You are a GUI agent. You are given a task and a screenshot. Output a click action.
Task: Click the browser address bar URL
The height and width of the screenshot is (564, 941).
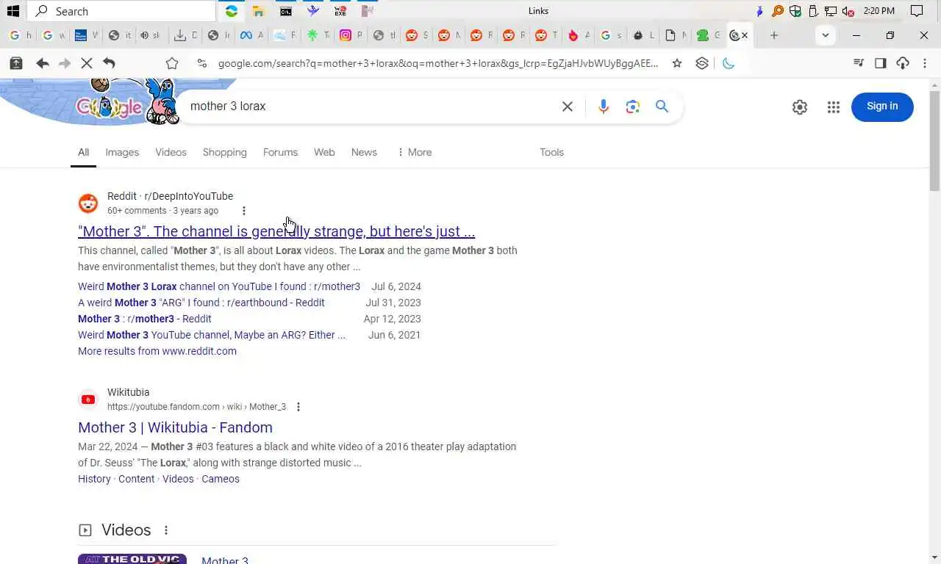coord(438,63)
